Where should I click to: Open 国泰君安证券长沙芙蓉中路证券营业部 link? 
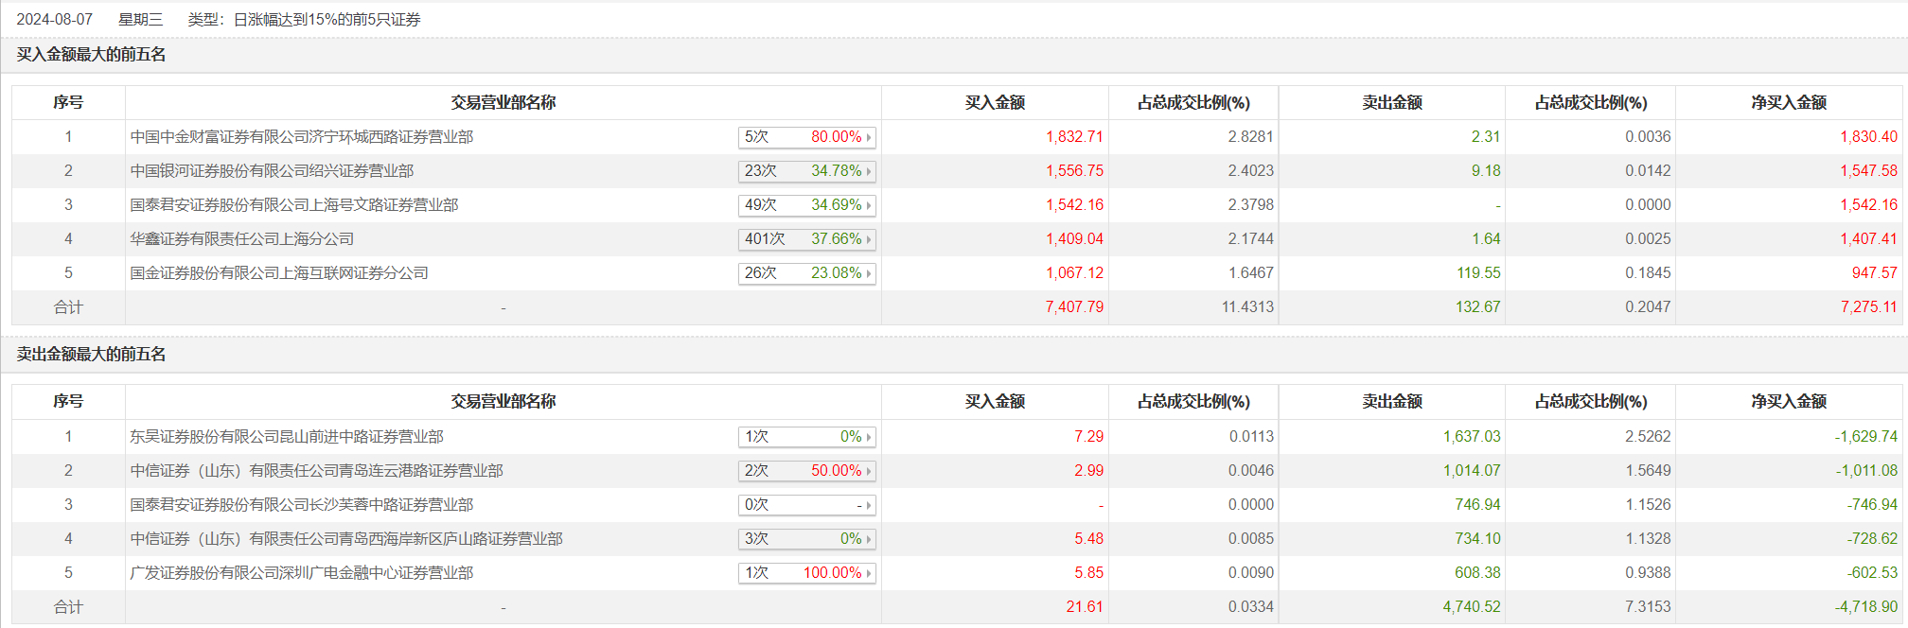[302, 505]
